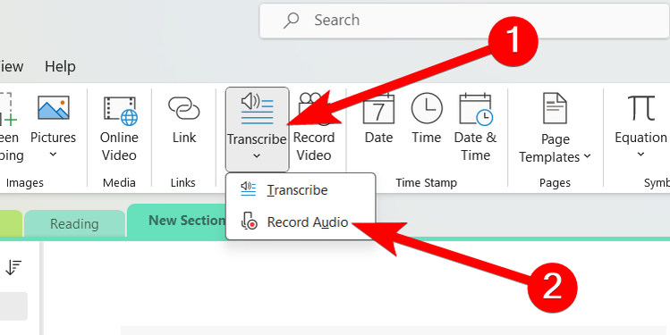This screenshot has height=335, width=670.
Task: Expand the Equation dropdown arrow
Action: (640, 155)
